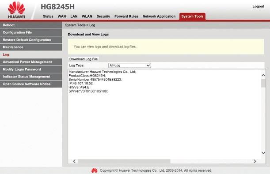Click the log scrollbar up arrow

point(263,75)
